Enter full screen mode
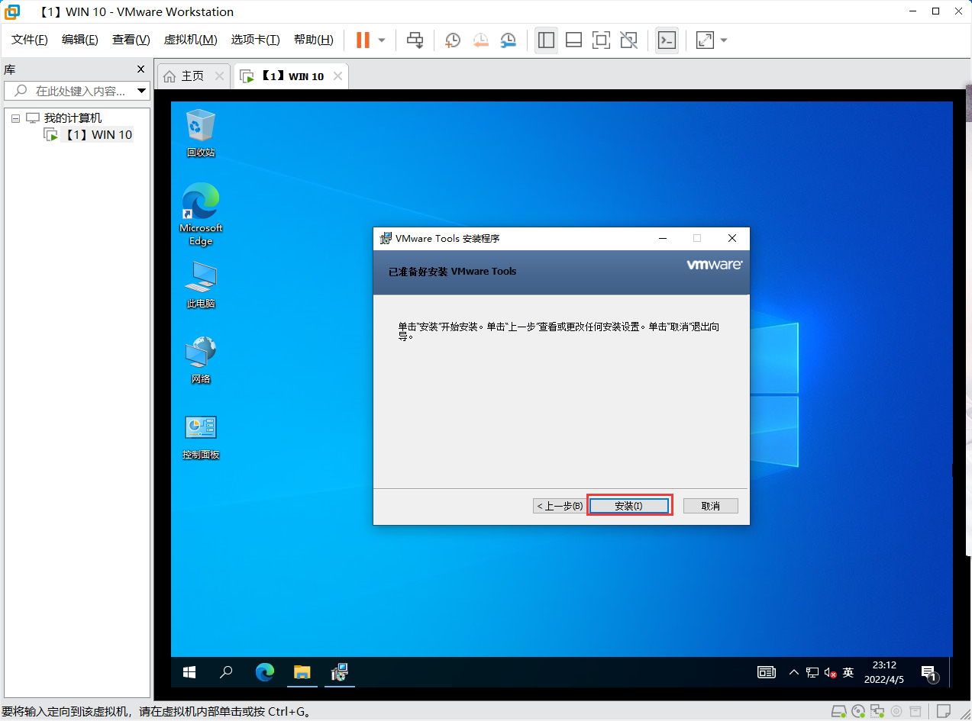 coord(601,40)
